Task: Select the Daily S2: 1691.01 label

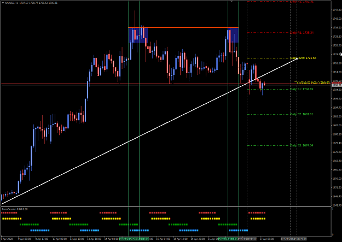Action: (x=302, y=114)
